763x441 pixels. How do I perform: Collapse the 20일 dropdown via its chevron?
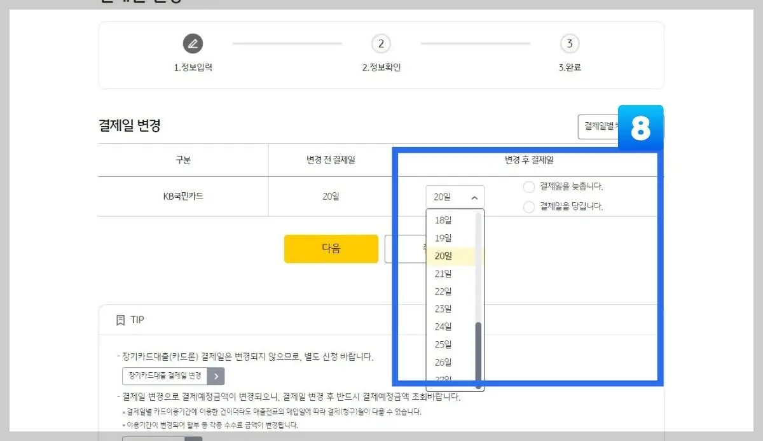pos(475,197)
